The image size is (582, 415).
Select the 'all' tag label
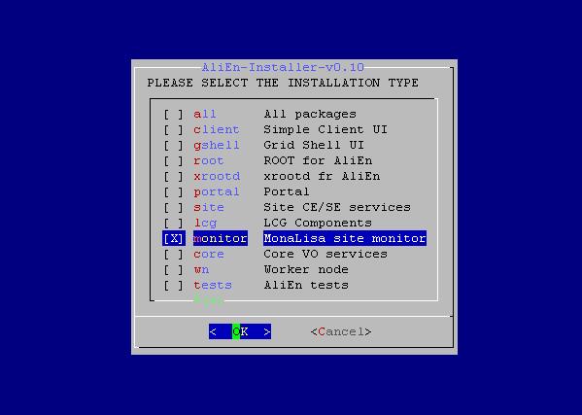pos(204,115)
